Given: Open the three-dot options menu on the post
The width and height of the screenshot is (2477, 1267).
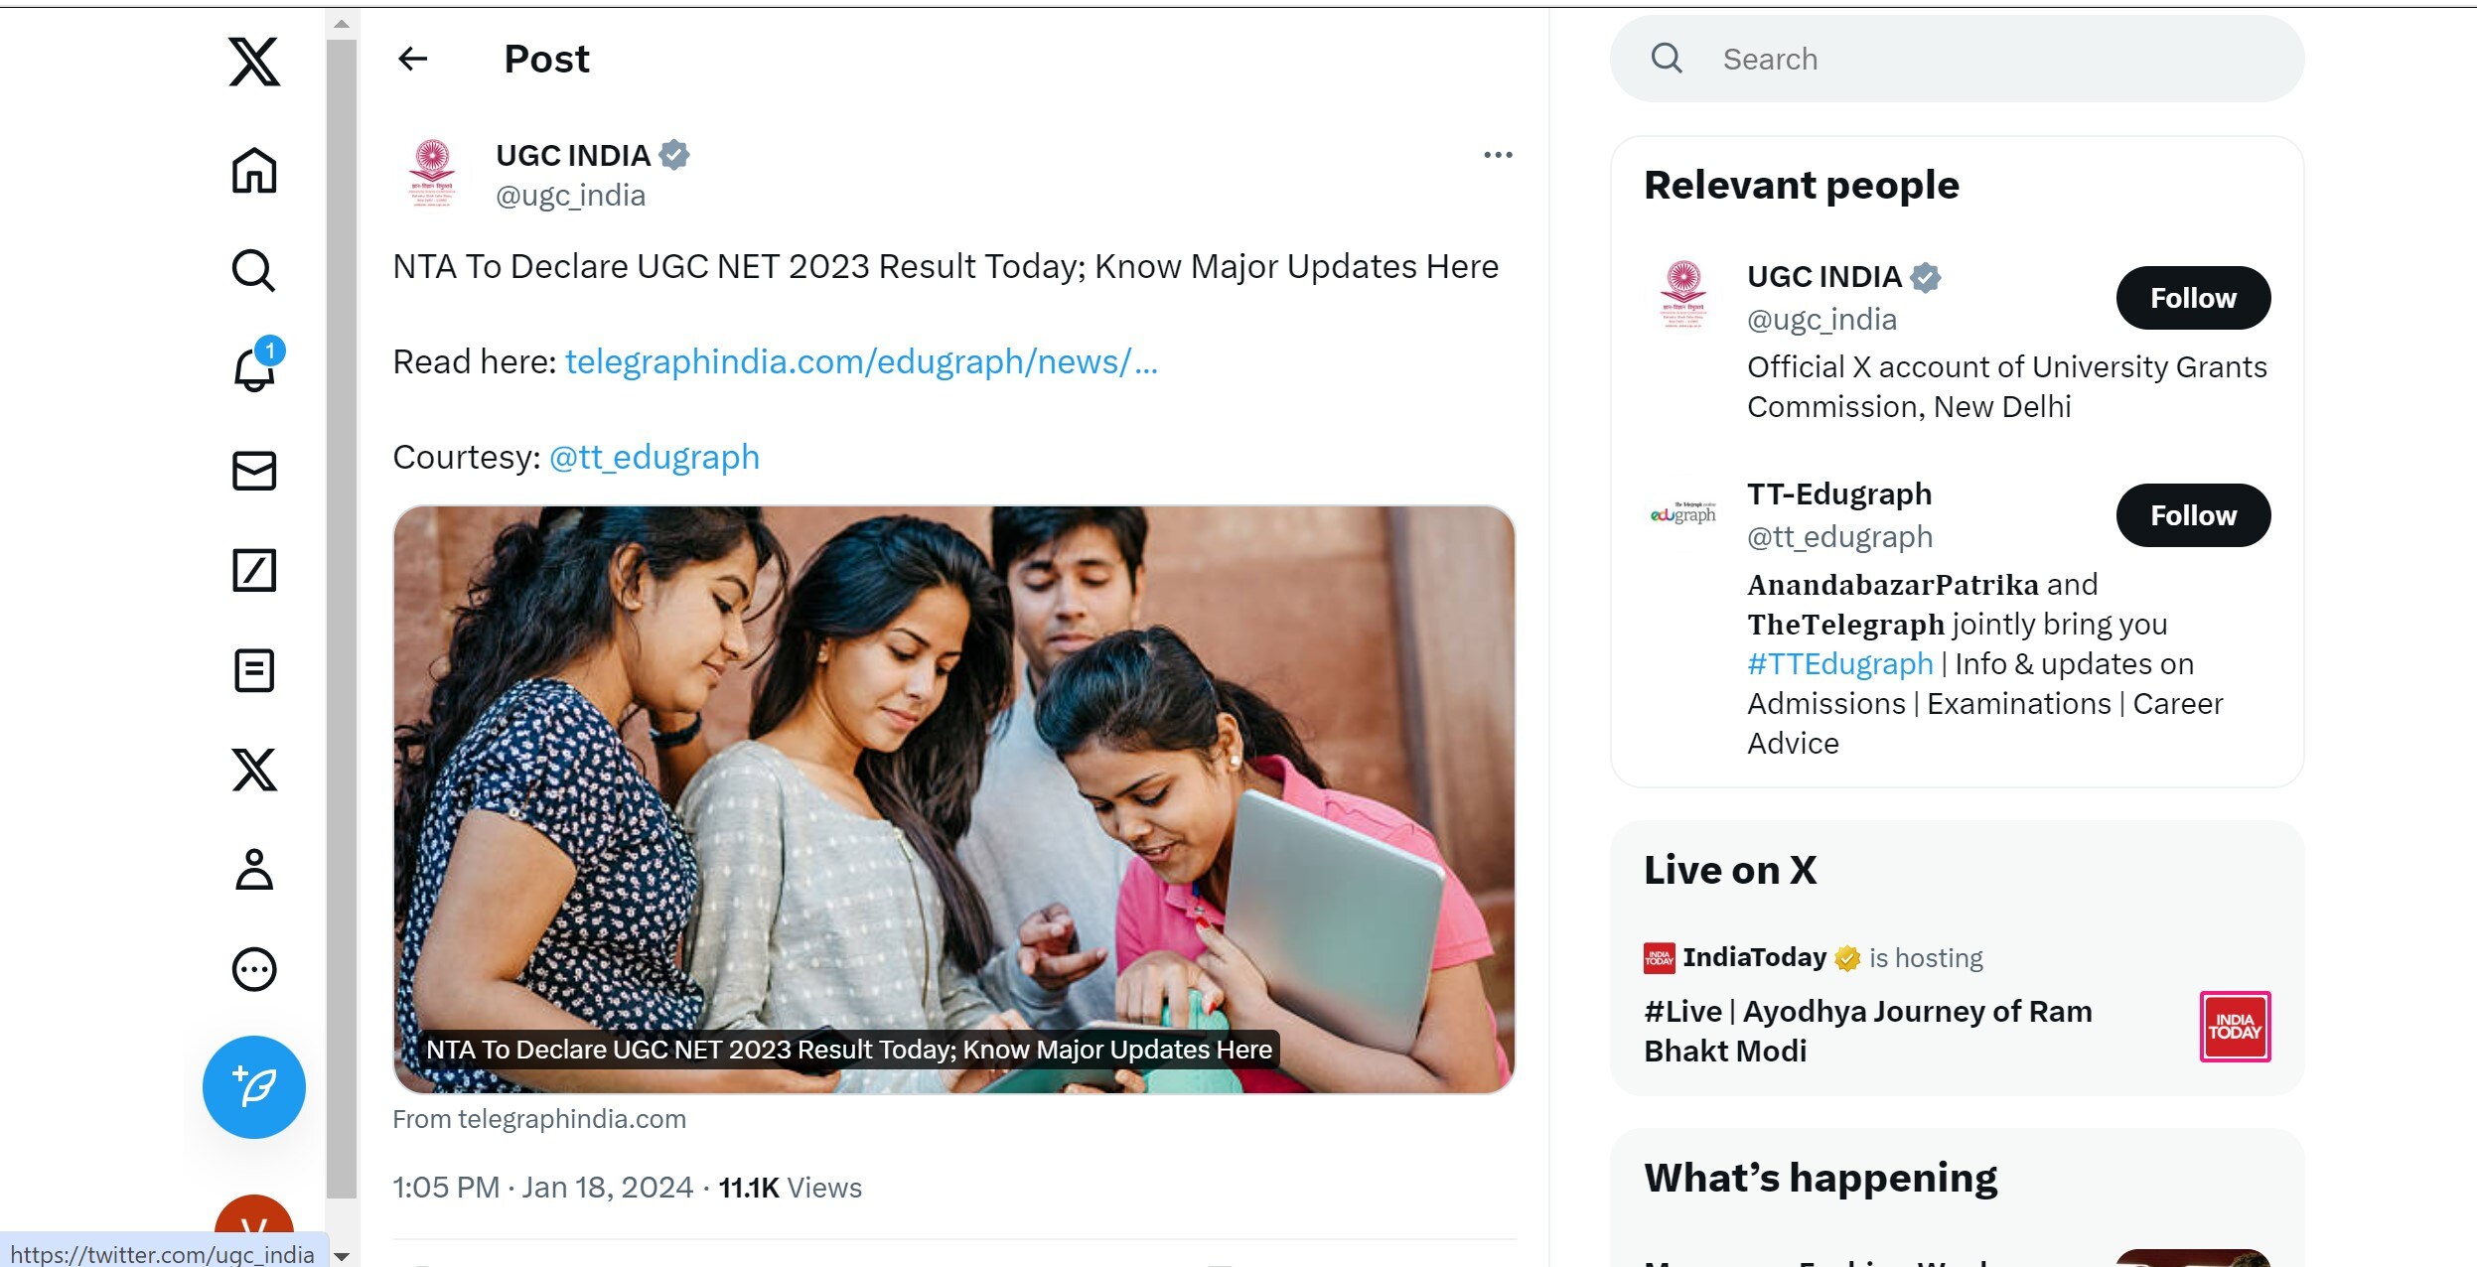Looking at the screenshot, I should pyautogui.click(x=1498, y=155).
